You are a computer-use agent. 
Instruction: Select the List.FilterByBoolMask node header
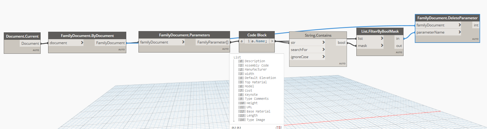(380, 31)
